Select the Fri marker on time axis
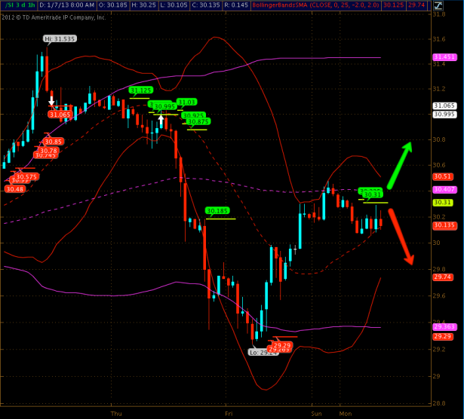The image size is (464, 419). click(x=229, y=414)
